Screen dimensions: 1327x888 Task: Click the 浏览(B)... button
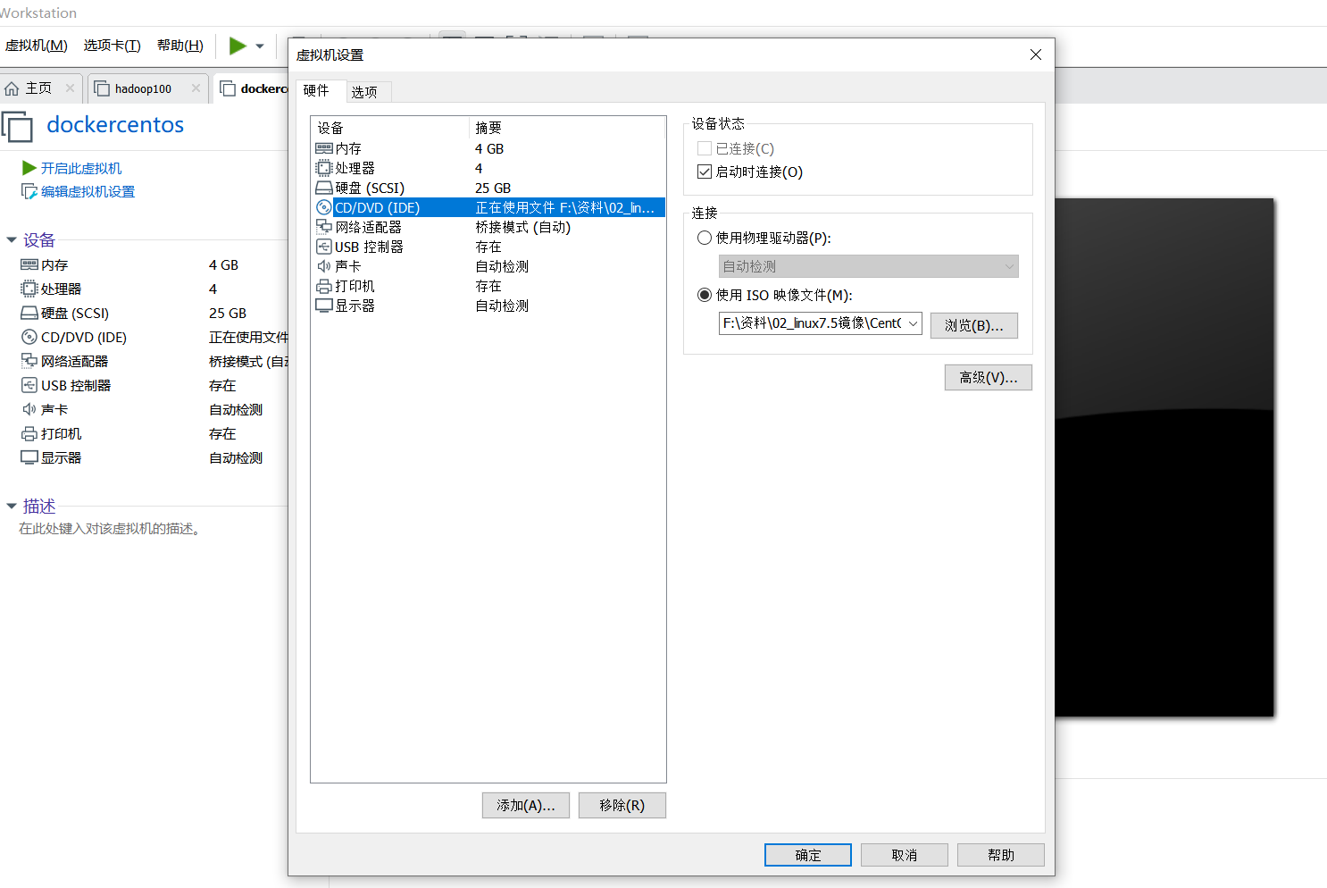[974, 325]
